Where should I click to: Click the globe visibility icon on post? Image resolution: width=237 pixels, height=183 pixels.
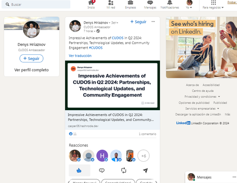coord(98,31)
